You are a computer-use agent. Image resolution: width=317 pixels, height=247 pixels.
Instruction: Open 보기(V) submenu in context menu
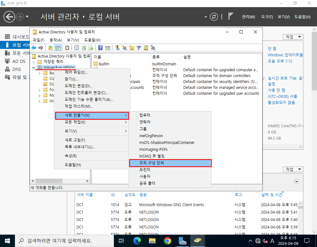92,131
